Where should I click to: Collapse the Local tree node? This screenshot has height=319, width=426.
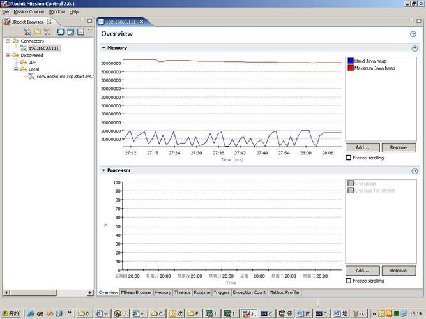pos(16,70)
